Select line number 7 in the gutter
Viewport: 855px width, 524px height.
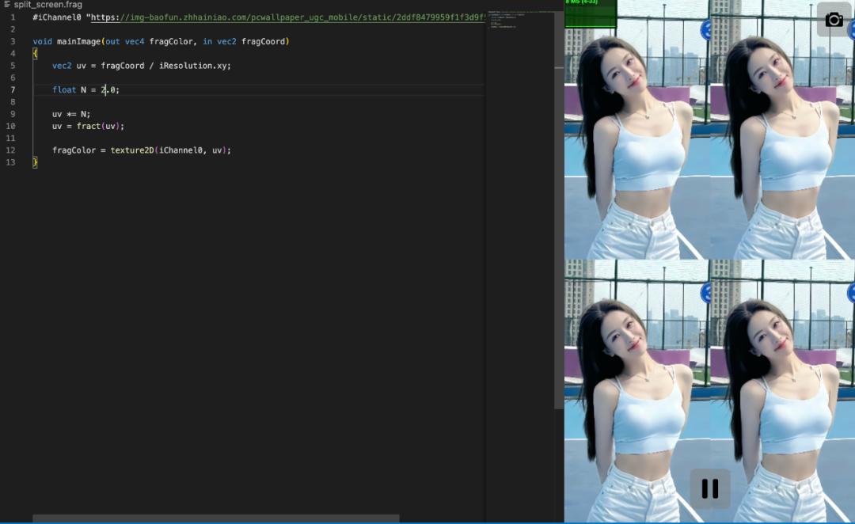tap(12, 90)
